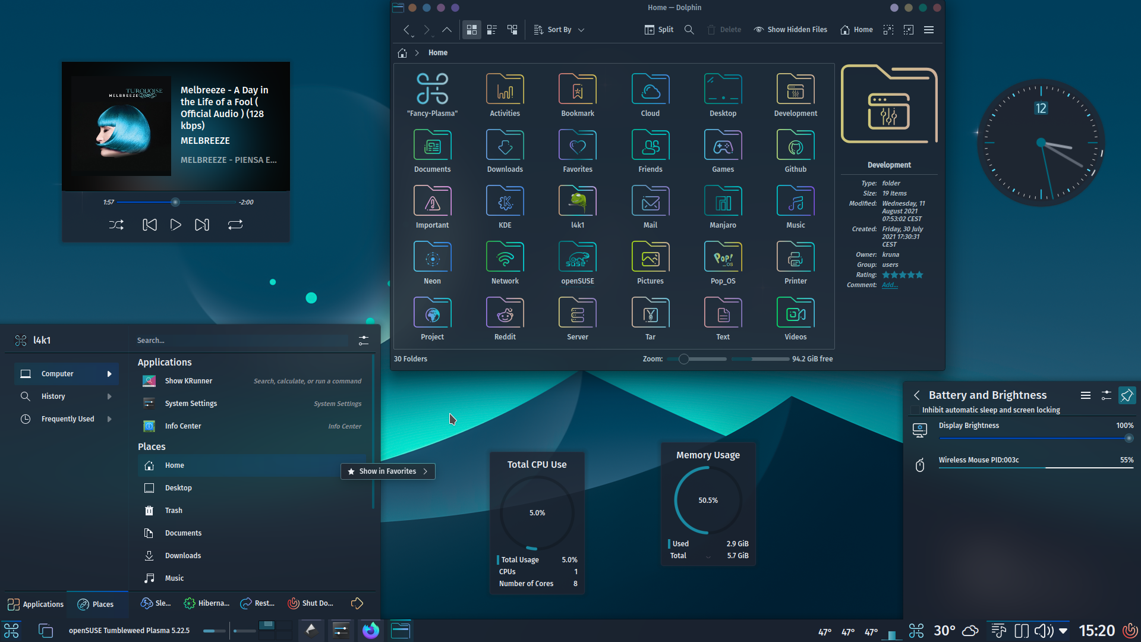This screenshot has width=1141, height=642.
Task: Open the Sort By dropdown in Dolphin
Action: coord(559,30)
